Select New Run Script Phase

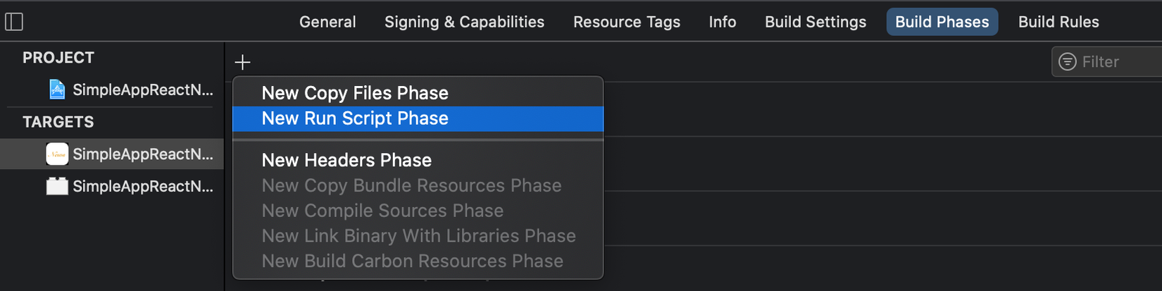(x=355, y=118)
